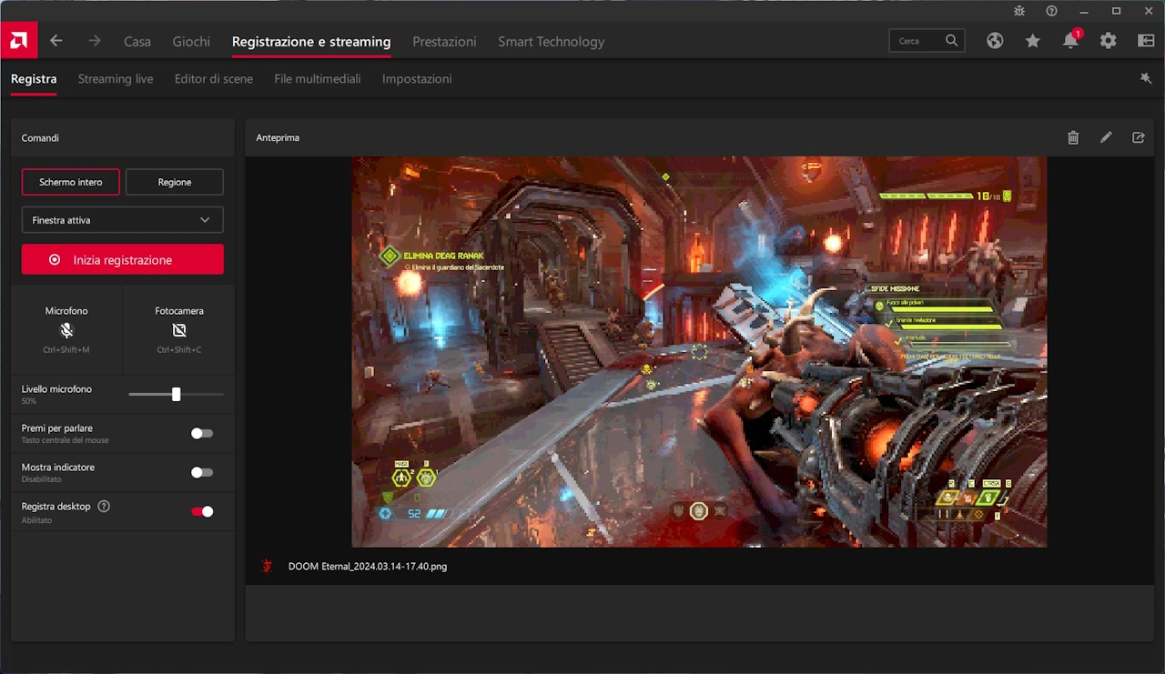
Task: Adjust the Livello microfono slider
Action: point(177,394)
